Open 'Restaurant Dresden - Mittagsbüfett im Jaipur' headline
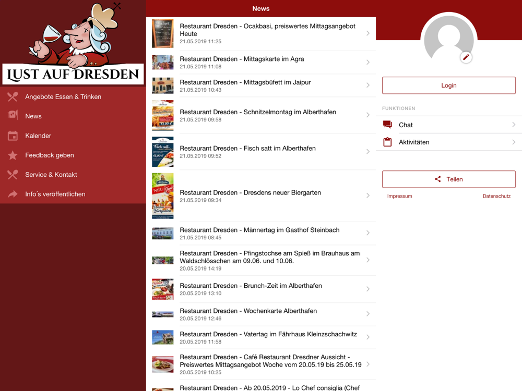522x391 pixels. 245,82
